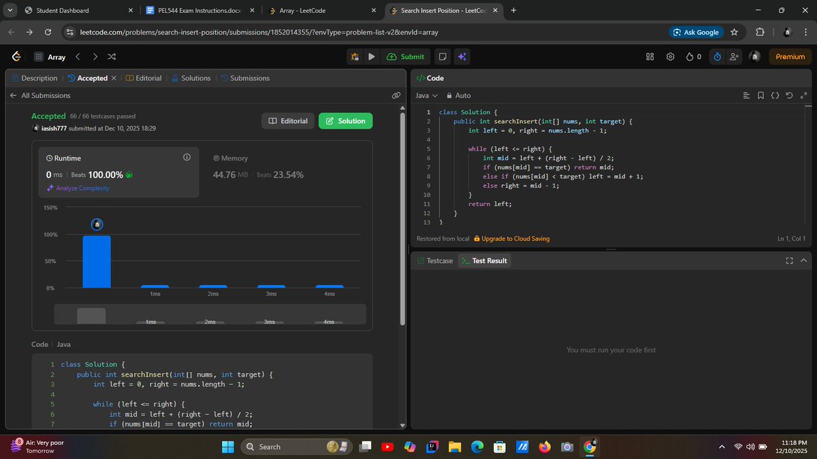Open the shuffle random question icon
817x459 pixels.
coord(111,56)
